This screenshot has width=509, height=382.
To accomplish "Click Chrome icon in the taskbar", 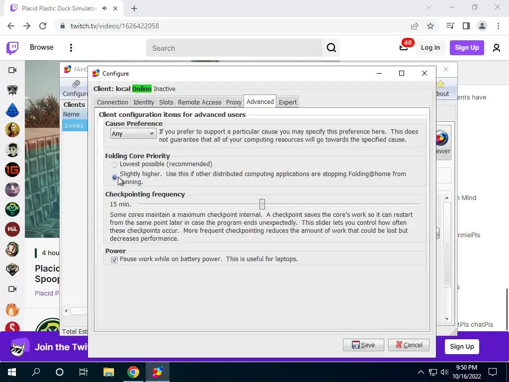I will pyautogui.click(x=133, y=372).
